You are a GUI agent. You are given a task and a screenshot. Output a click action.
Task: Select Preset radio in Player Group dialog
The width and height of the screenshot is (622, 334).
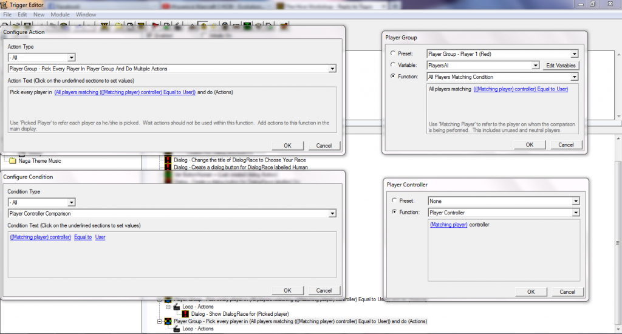393,53
